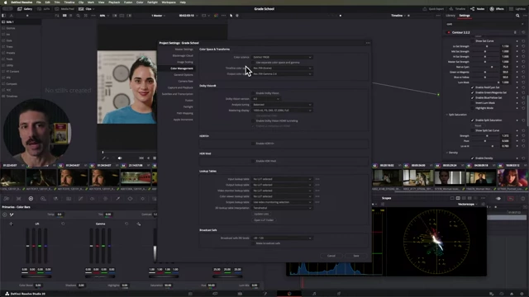Check Enable HDR10+

pyautogui.click(x=253, y=144)
